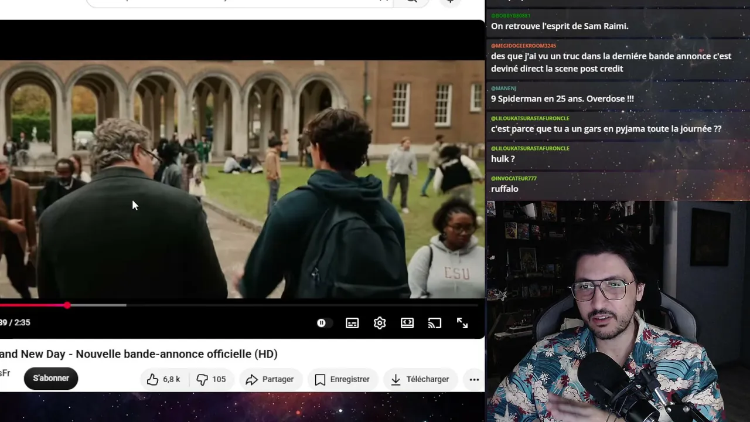This screenshot has height=422, width=750.
Task: Switch the player to theater mode
Action: click(407, 323)
